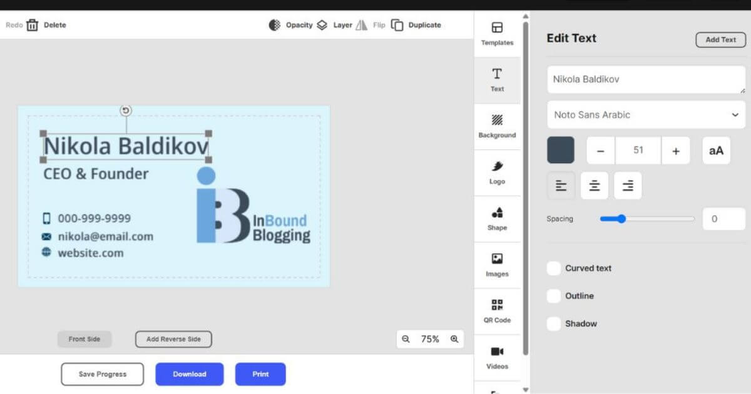751x394 pixels.
Task: Open the Background panel
Action: tap(497, 126)
